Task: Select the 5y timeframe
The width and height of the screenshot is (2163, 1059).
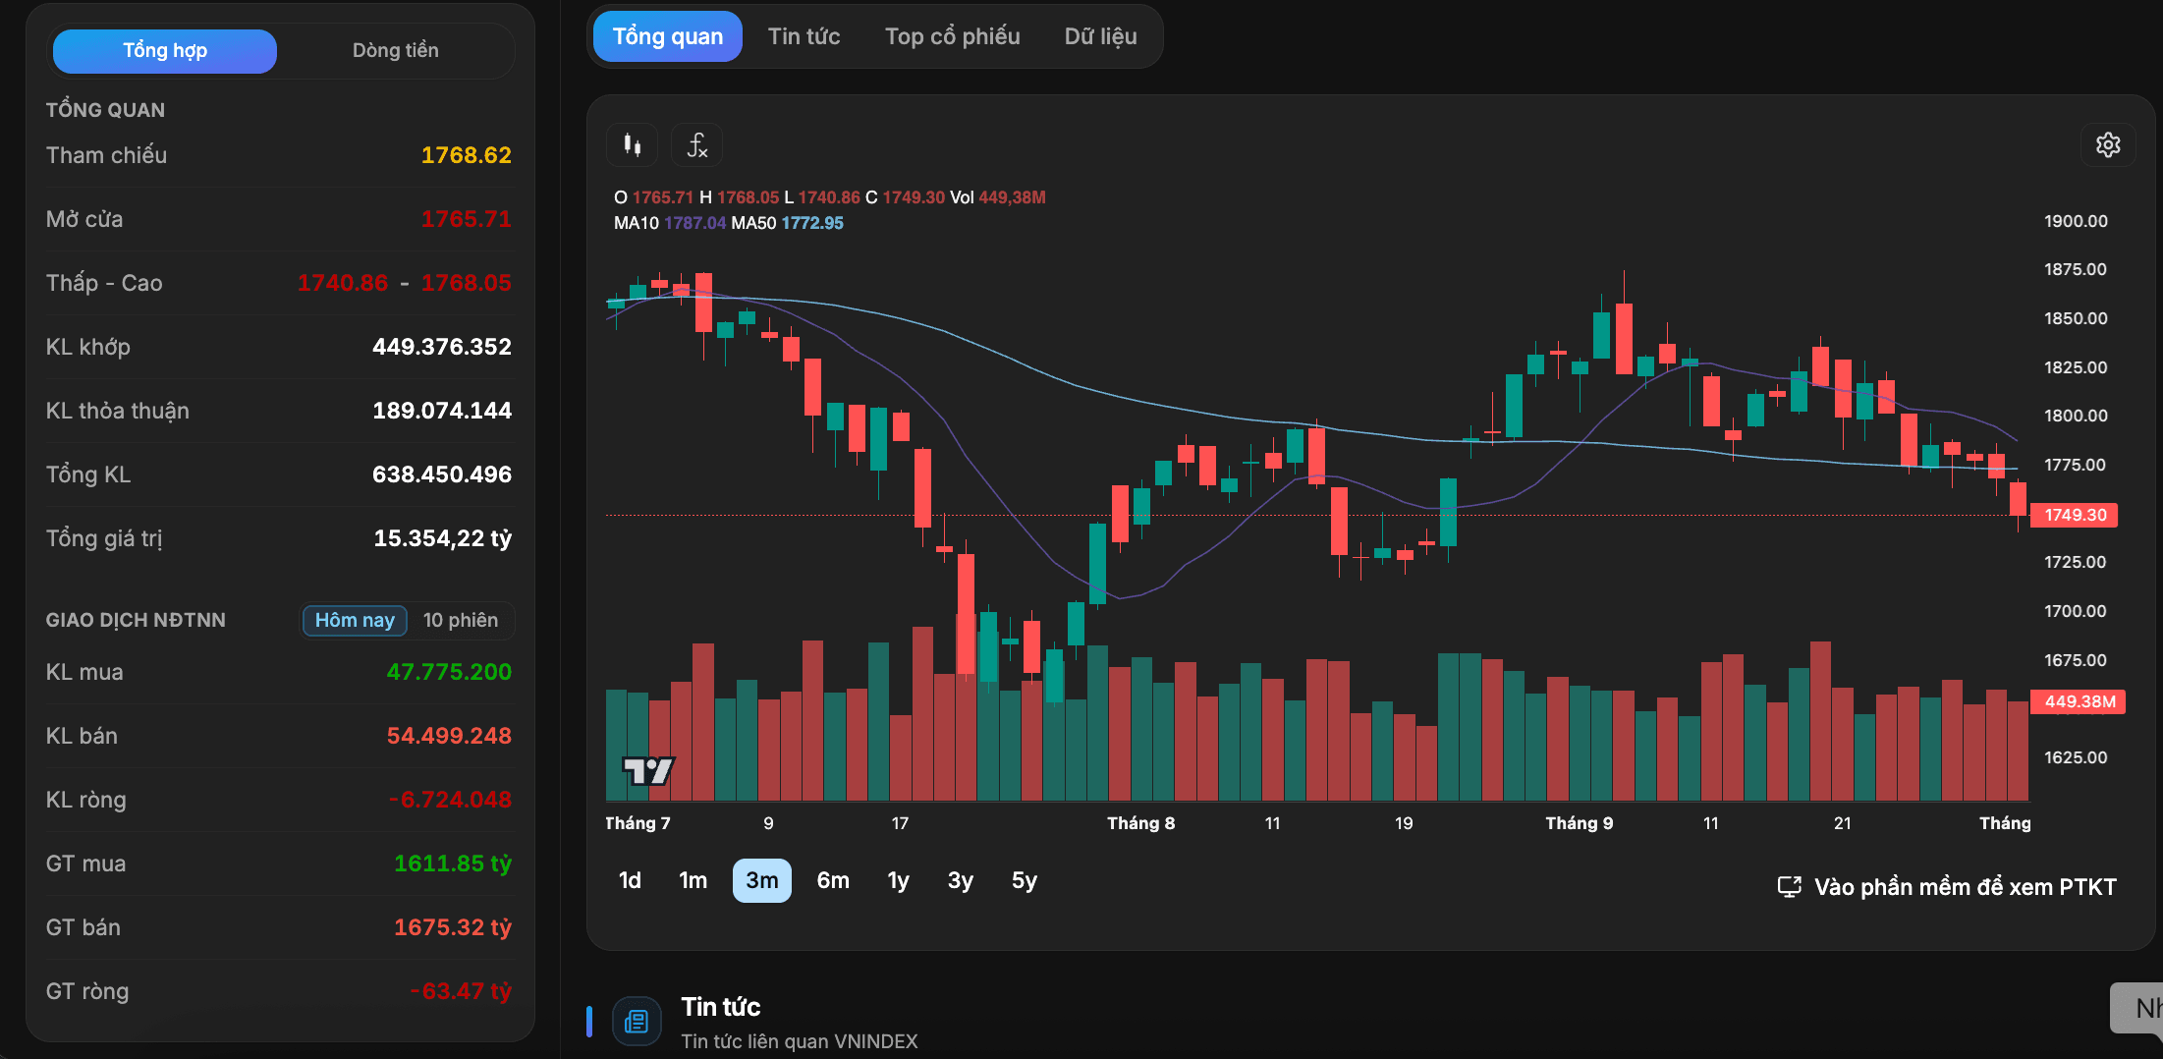Action: [1024, 880]
